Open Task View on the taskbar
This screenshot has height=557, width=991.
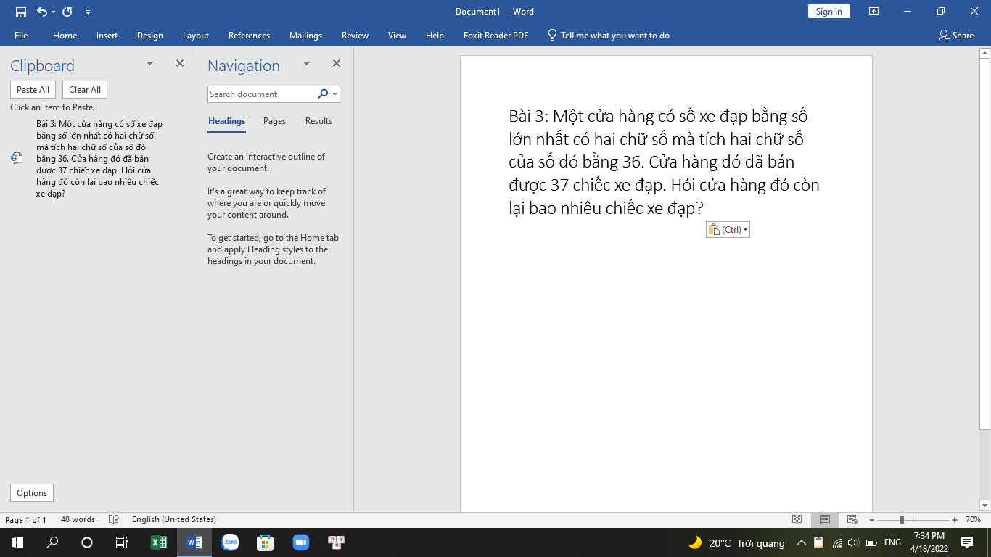(x=122, y=542)
